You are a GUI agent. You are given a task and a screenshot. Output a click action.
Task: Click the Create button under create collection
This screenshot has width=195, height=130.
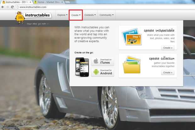pos(168,73)
